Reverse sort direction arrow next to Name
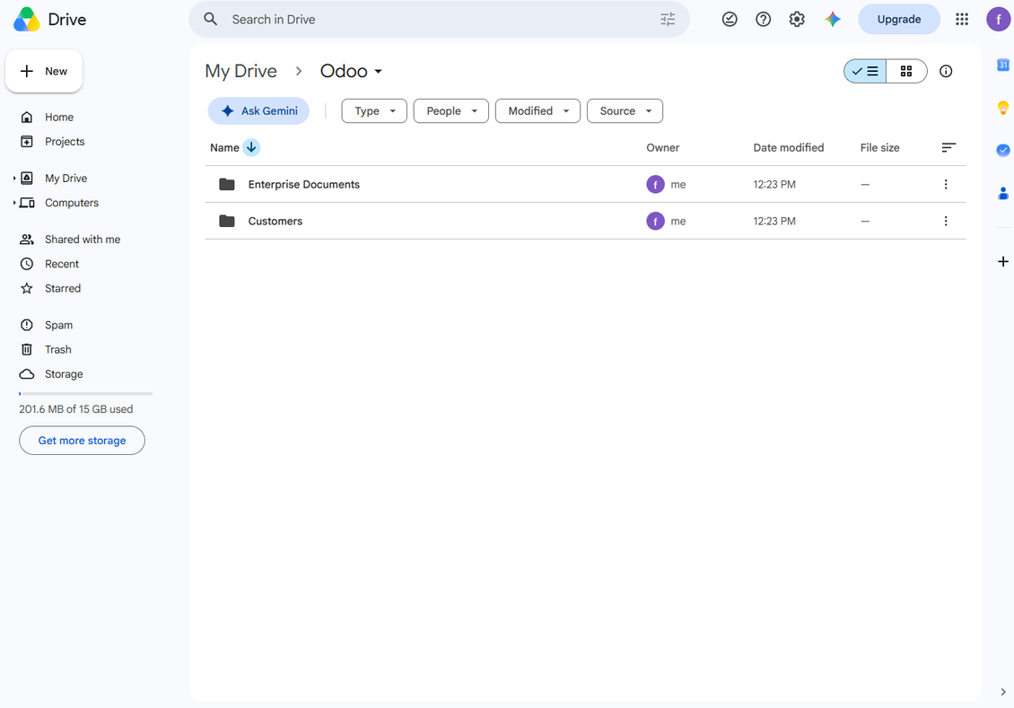The height and width of the screenshot is (708, 1014). [x=251, y=147]
